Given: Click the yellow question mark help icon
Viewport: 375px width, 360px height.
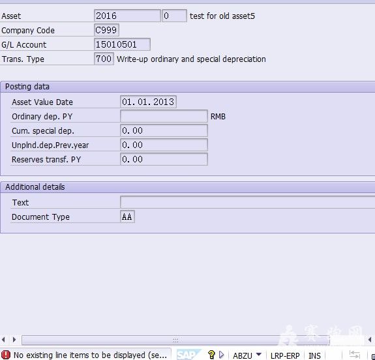Looking at the screenshot, I should click(x=211, y=355).
